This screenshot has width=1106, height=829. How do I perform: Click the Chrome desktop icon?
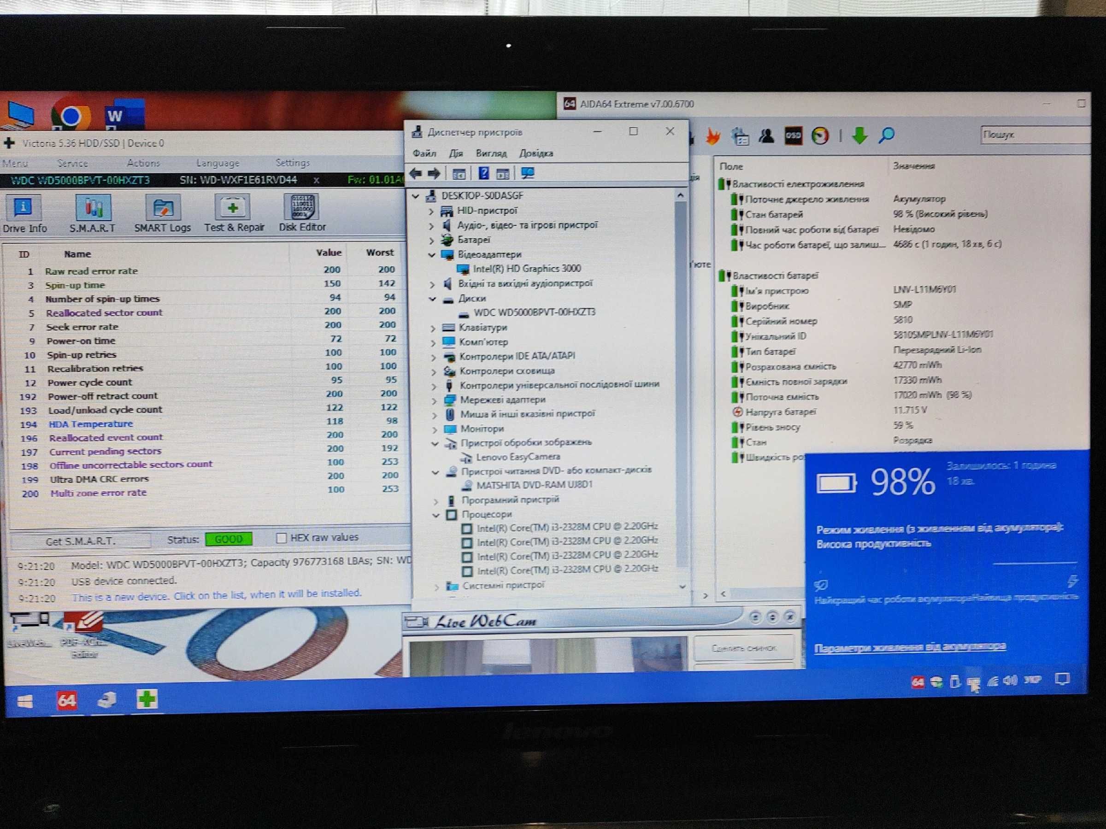point(71,115)
